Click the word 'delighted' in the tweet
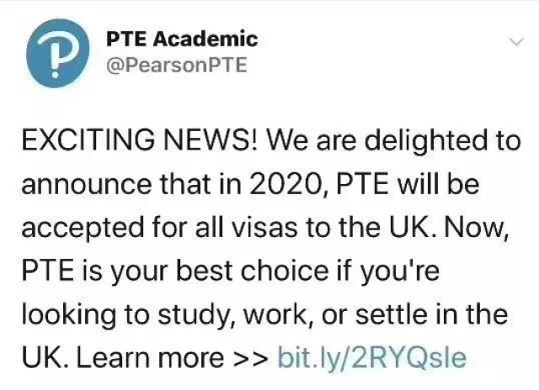 coord(425,141)
